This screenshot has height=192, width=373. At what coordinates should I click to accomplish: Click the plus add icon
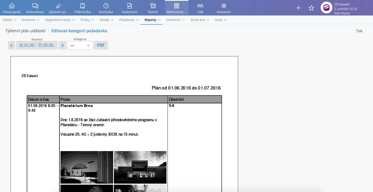[x=298, y=8]
